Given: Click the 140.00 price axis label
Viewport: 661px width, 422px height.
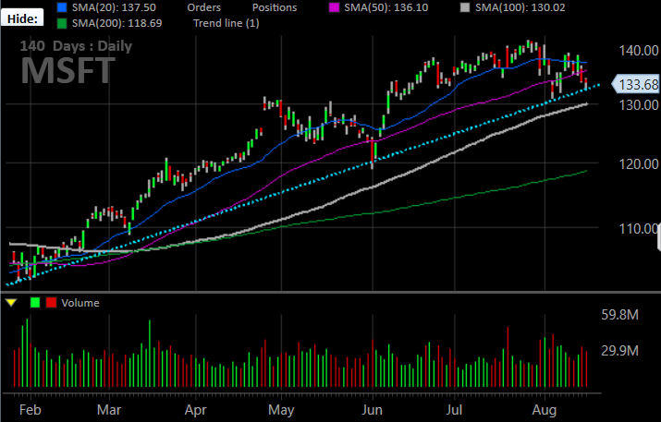Looking at the screenshot, I should (x=639, y=51).
